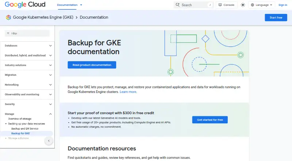292x161 pixels.
Task: Click the globe Language icon
Action: click(252, 5)
